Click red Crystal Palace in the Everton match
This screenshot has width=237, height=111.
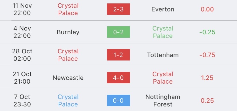coord(68,9)
